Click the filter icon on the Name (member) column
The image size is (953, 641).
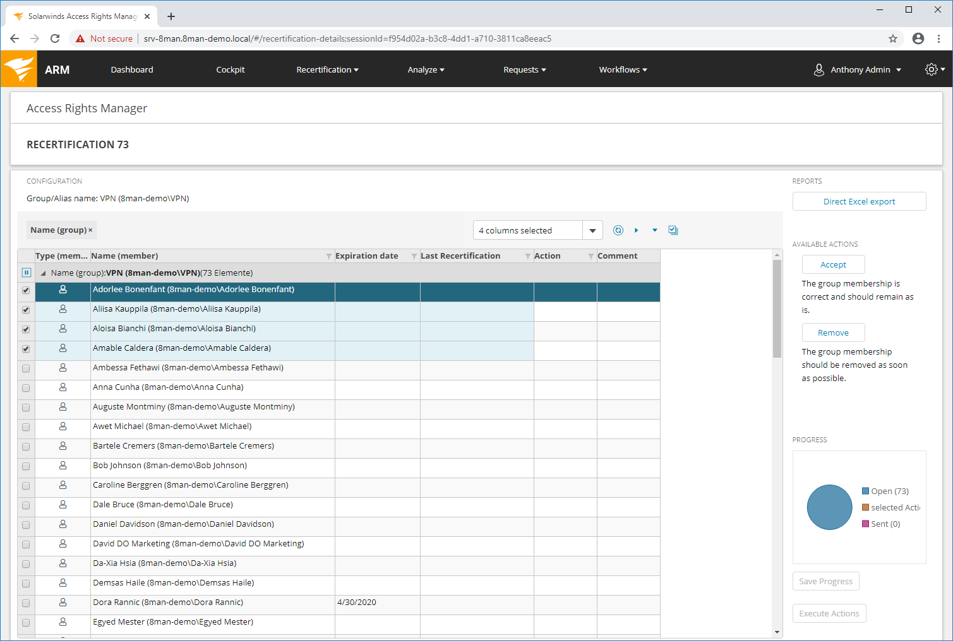pyautogui.click(x=328, y=256)
